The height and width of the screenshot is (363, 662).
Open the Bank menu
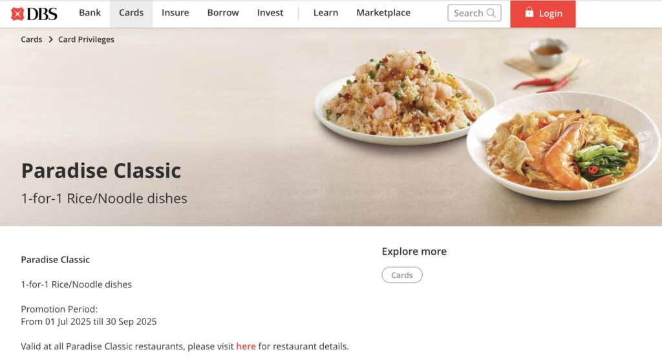[x=90, y=13]
